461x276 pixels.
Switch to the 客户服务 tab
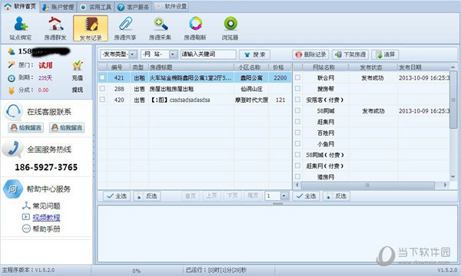coord(134,7)
